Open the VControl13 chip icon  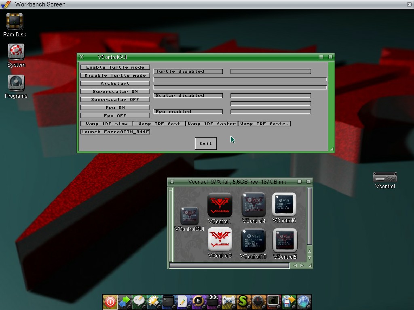click(x=253, y=241)
